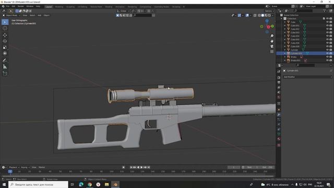Viewport: 334px width, 188px height.
Task: Select the Scale tool
Action: click(5, 48)
